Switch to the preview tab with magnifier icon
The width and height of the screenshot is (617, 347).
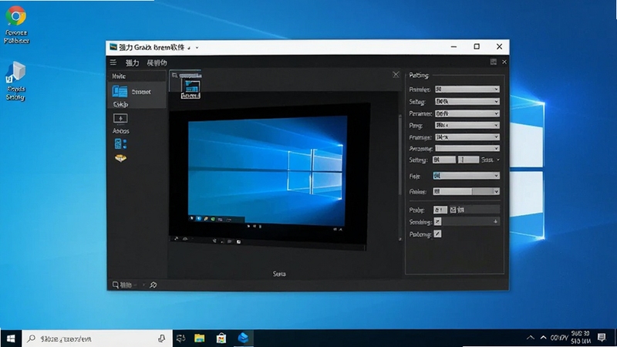[x=187, y=75]
